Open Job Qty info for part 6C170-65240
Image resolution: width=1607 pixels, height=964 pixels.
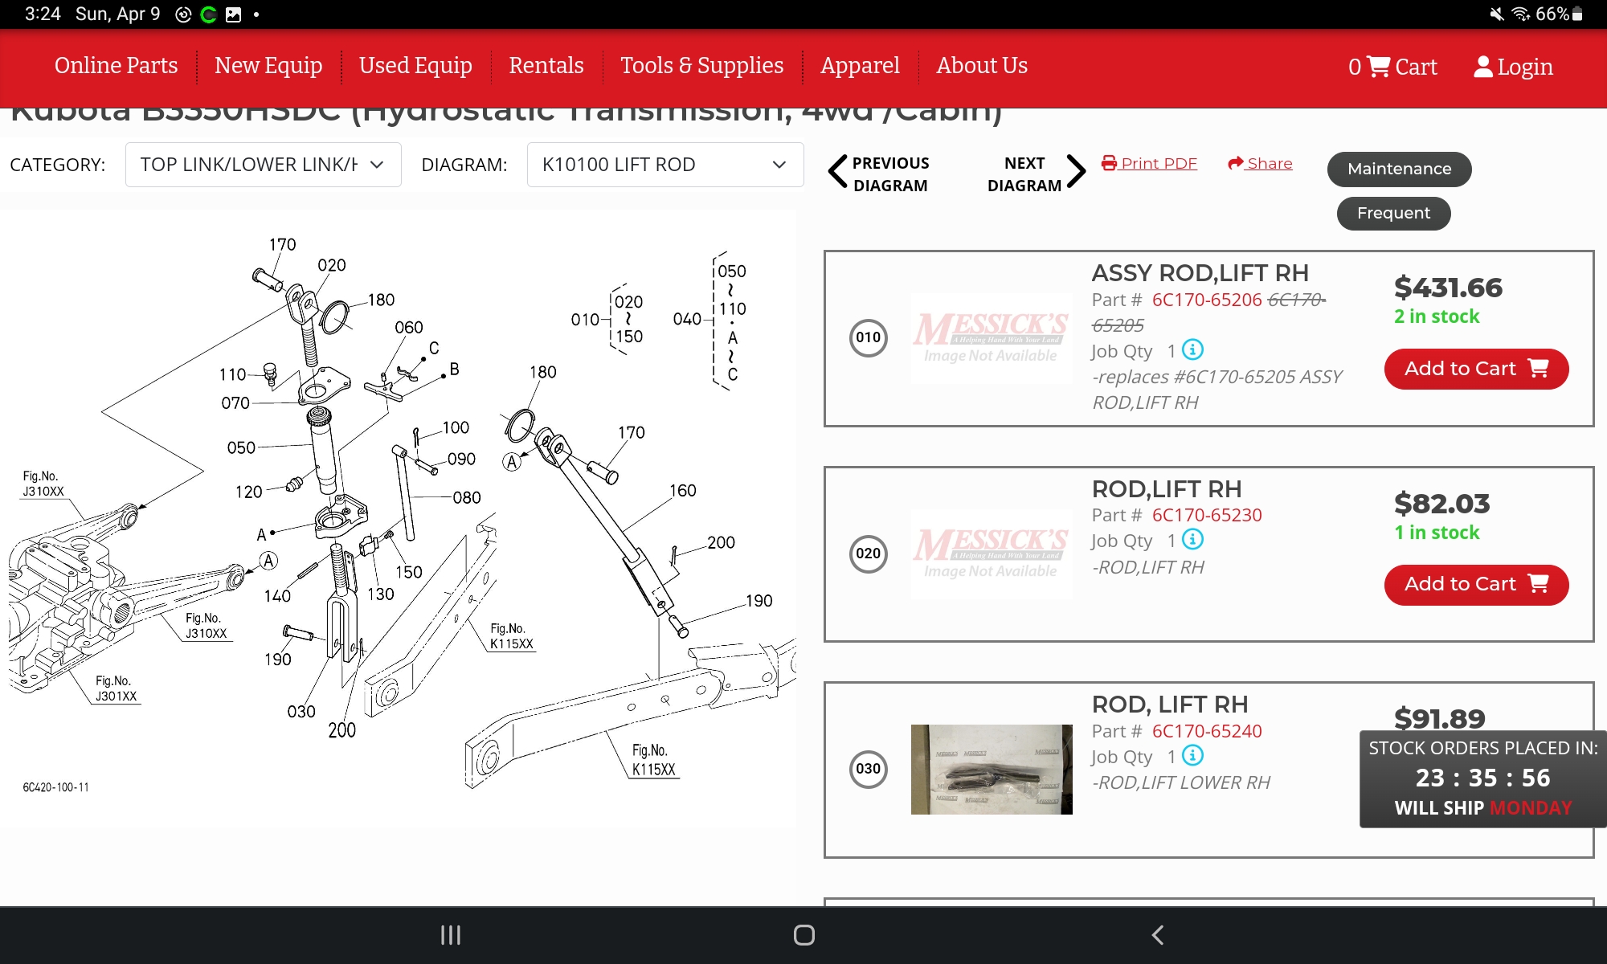pyautogui.click(x=1193, y=755)
